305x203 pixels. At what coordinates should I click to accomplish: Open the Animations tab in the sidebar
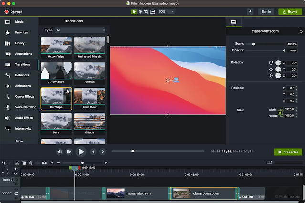point(19,86)
